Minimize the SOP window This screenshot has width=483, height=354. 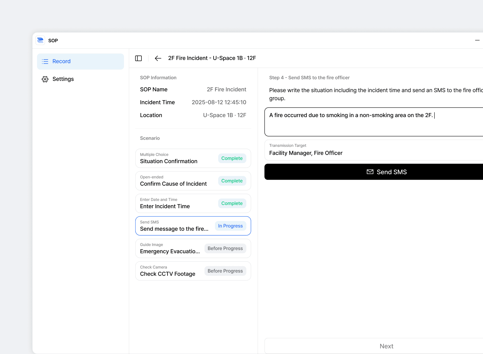(477, 40)
